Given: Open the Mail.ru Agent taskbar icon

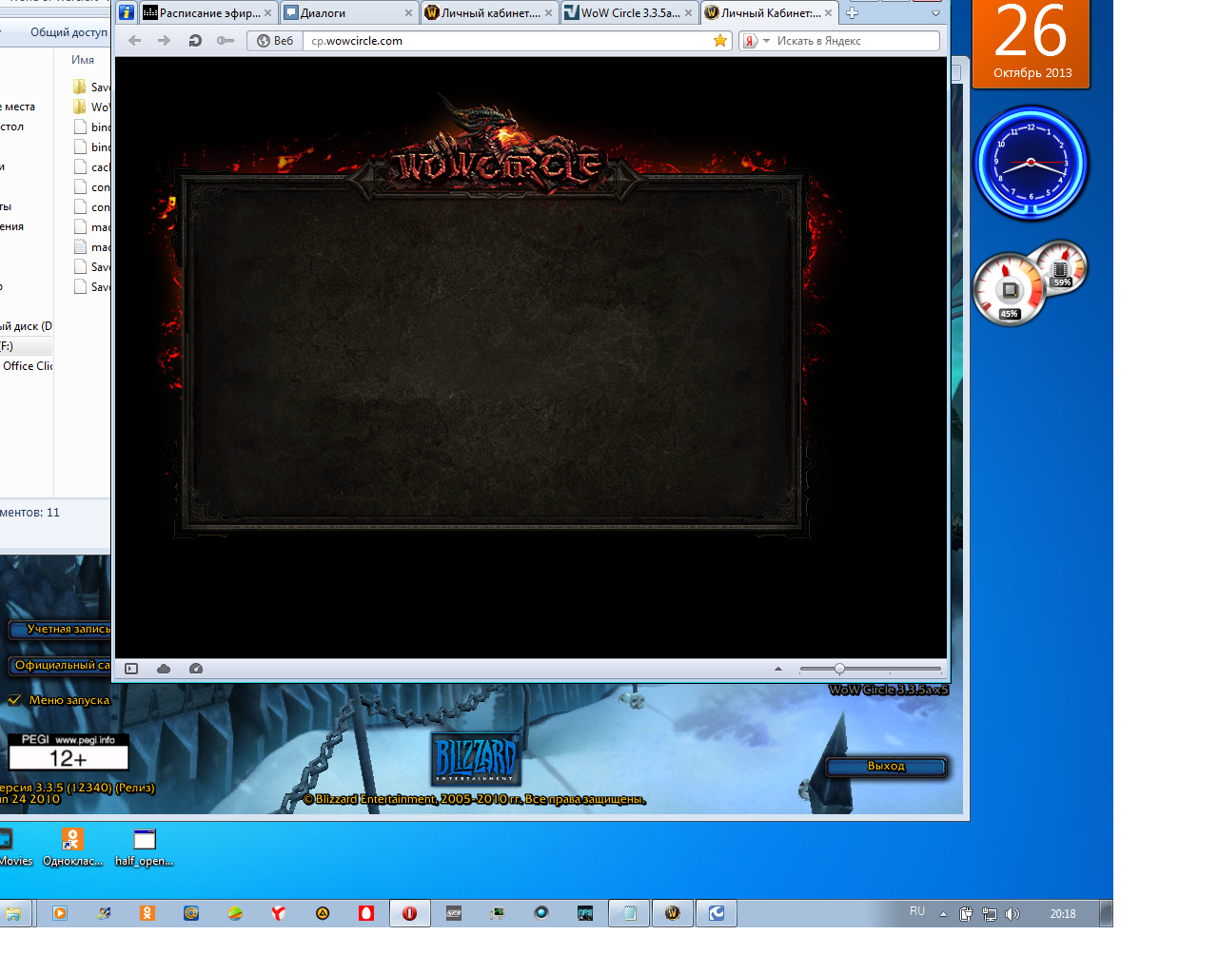Looking at the screenshot, I should click(x=191, y=913).
